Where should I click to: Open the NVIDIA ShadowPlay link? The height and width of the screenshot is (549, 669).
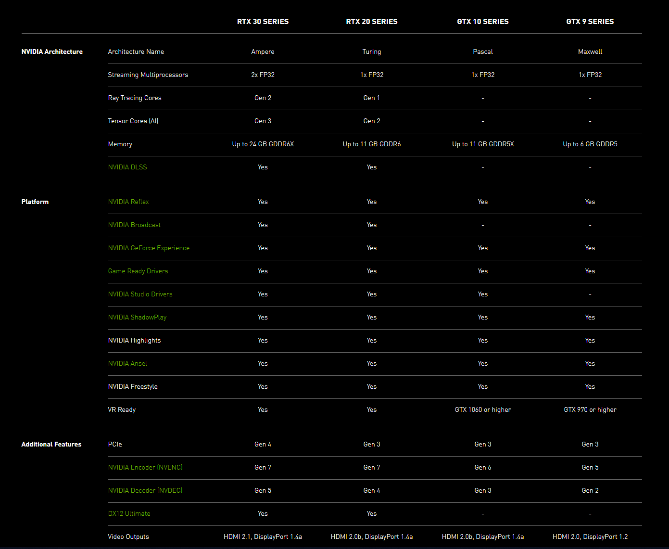(137, 317)
